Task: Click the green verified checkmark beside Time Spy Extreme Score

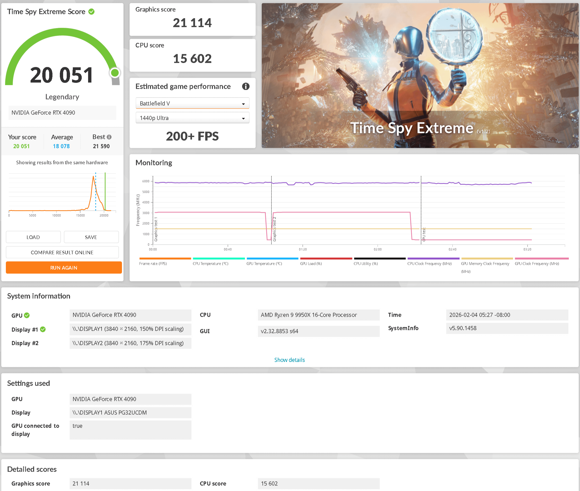Action: coord(91,12)
